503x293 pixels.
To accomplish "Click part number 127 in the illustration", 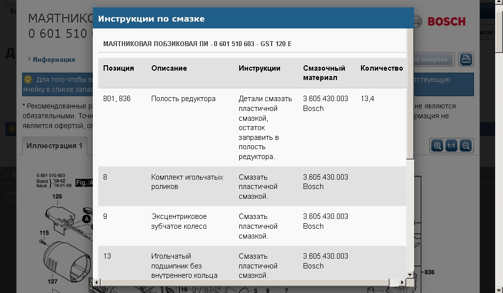I will click(x=53, y=281).
